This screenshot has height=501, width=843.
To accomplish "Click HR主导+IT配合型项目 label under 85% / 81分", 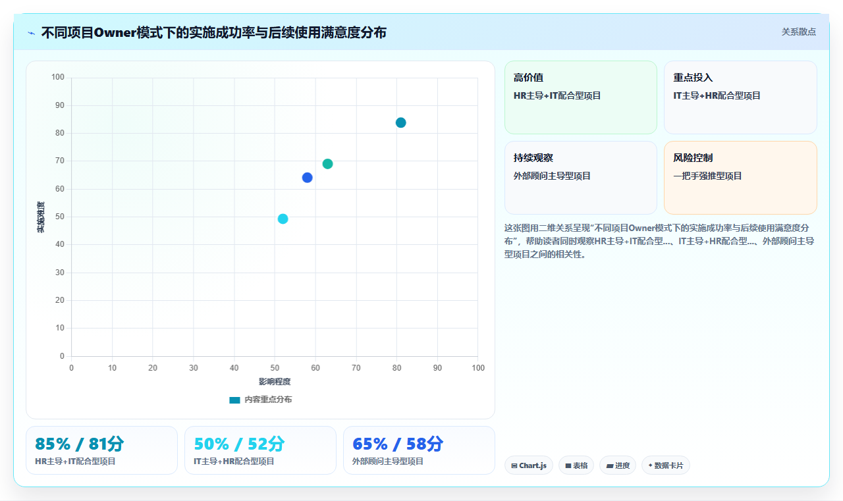I will [75, 461].
